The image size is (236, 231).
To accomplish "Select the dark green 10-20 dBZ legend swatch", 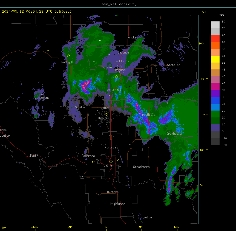I will coord(215,121).
